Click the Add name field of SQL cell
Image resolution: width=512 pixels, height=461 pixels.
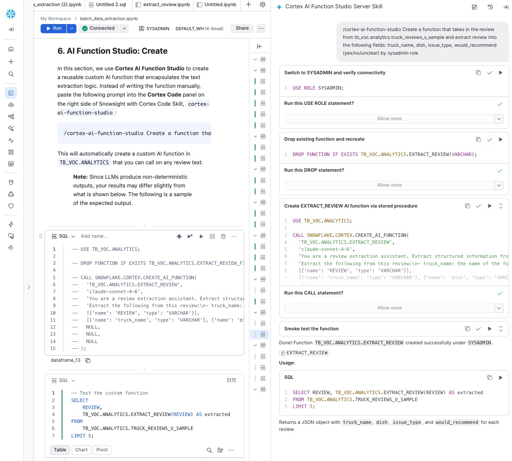pyautogui.click(x=94, y=236)
